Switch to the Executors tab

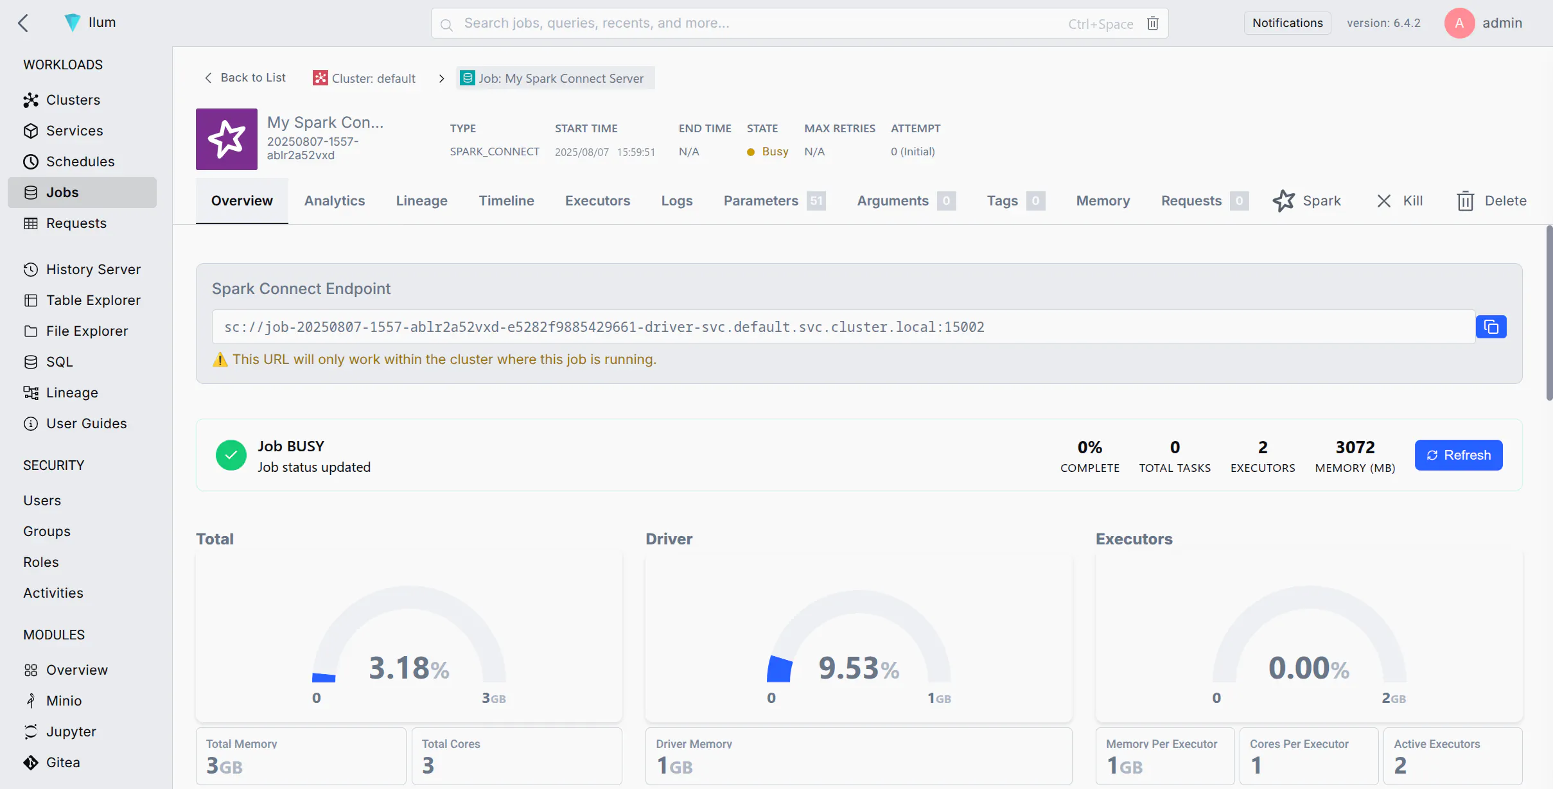click(x=597, y=200)
